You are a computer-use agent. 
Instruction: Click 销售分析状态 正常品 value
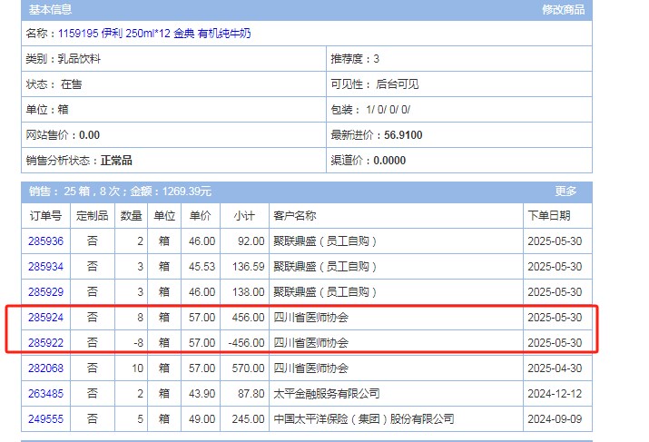pos(116,161)
